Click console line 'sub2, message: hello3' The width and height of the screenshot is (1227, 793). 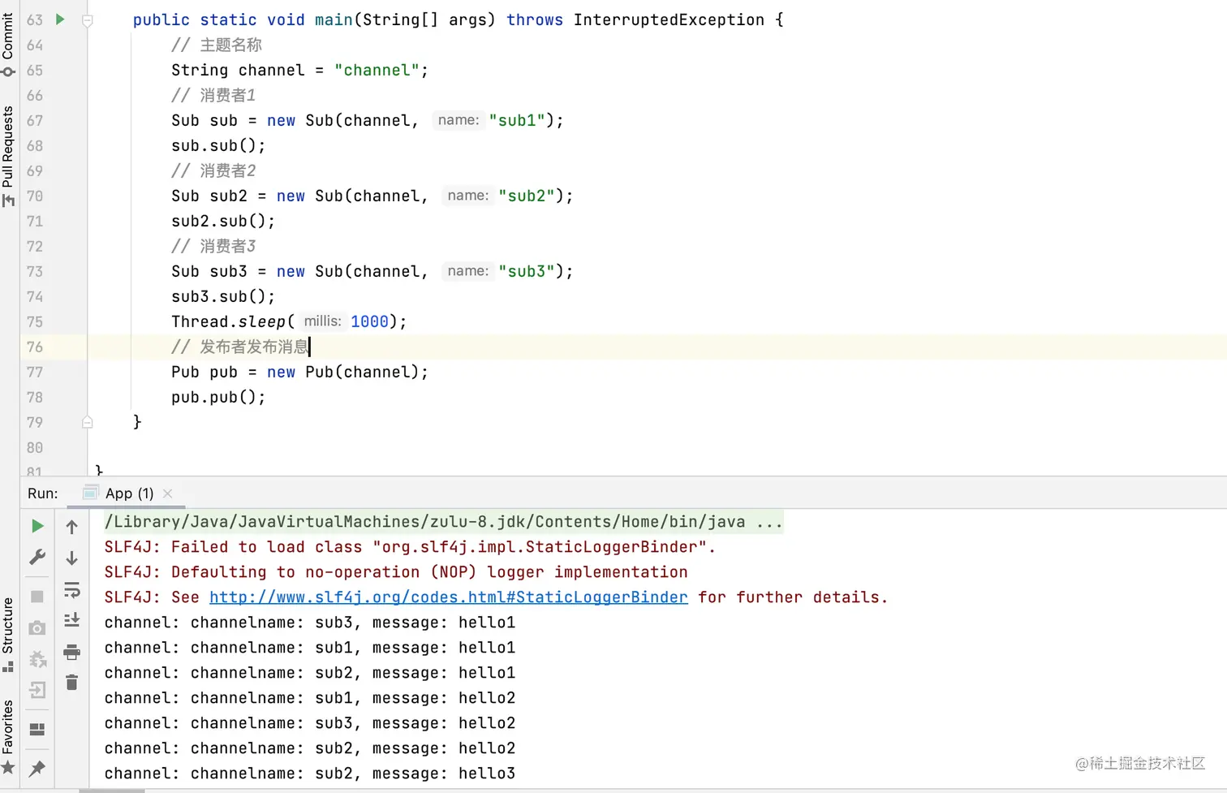(310, 774)
